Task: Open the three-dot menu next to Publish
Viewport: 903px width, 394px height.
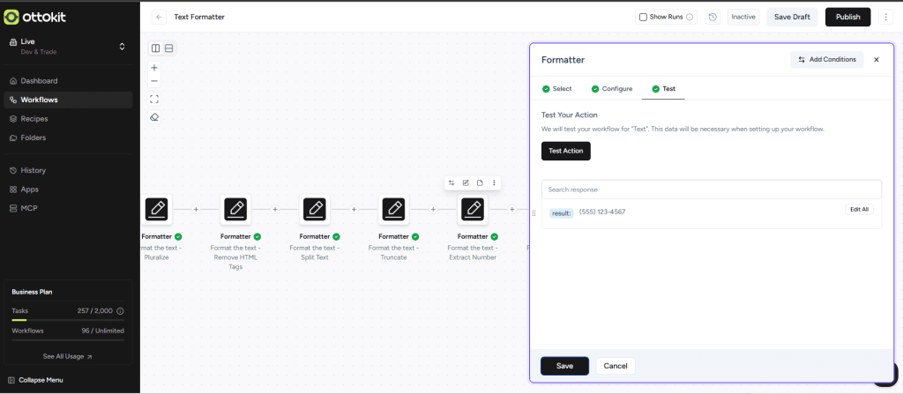Action: pos(886,17)
